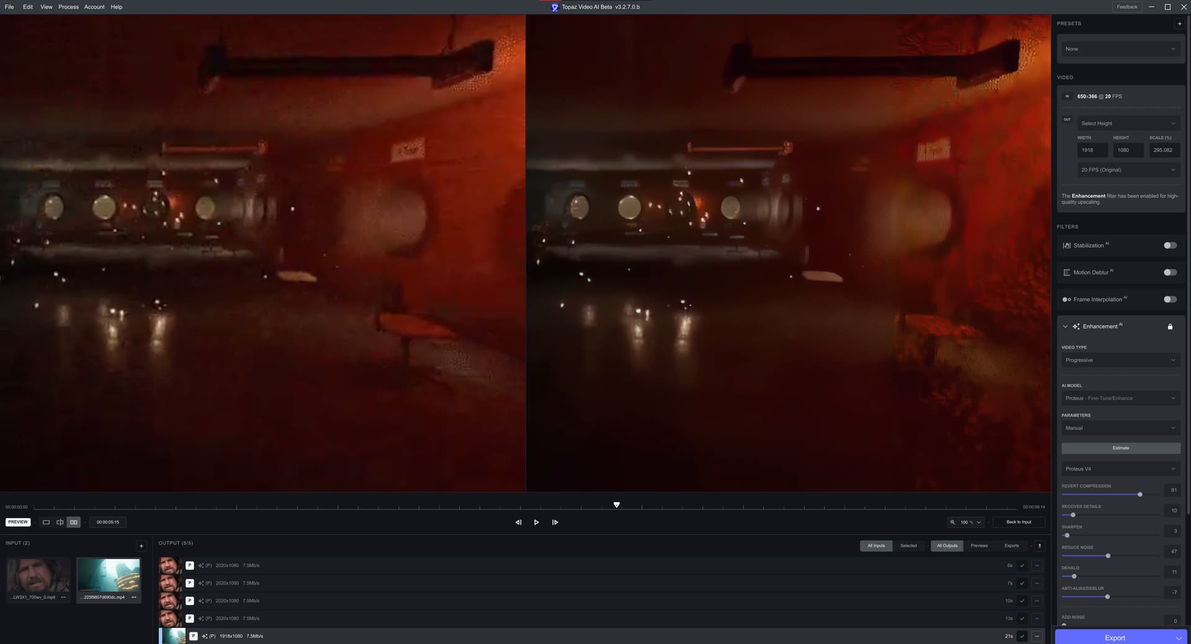Click the Estimate button

1120,448
